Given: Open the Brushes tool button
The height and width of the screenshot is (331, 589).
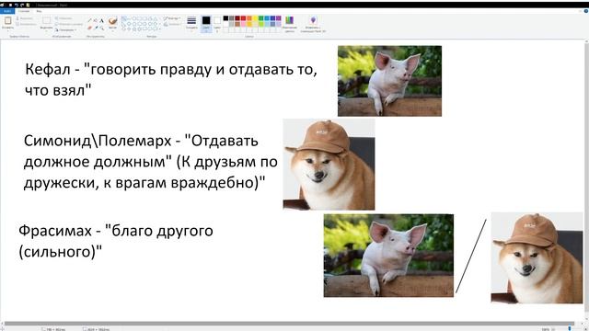Looking at the screenshot, I should [112, 23].
